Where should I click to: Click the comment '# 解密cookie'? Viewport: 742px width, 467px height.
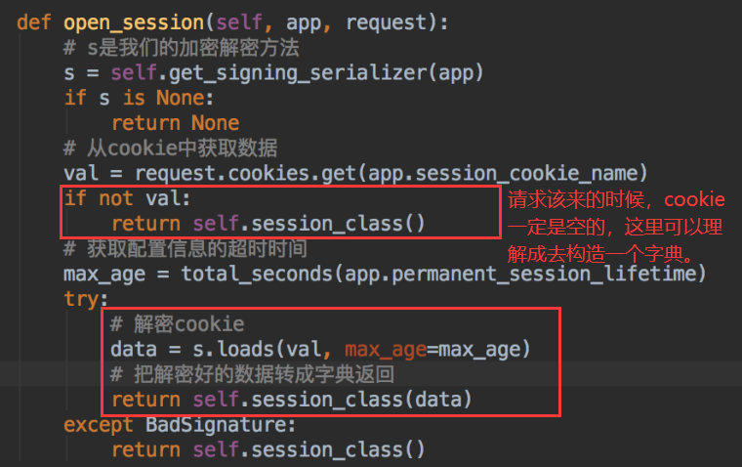[x=177, y=324]
